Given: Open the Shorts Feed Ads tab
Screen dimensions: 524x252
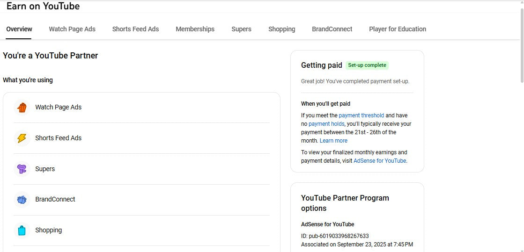Looking at the screenshot, I should click(x=135, y=29).
